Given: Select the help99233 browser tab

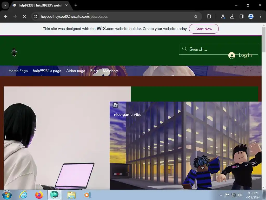Looking at the screenshot, I should 39,5.
